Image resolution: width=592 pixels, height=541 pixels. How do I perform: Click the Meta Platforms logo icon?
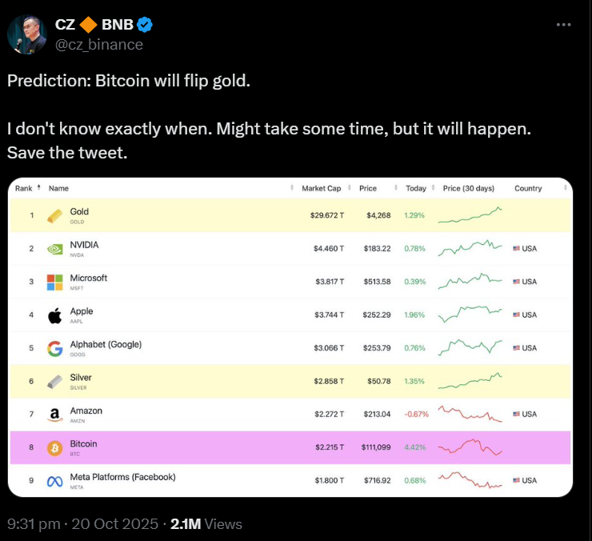tap(54, 481)
